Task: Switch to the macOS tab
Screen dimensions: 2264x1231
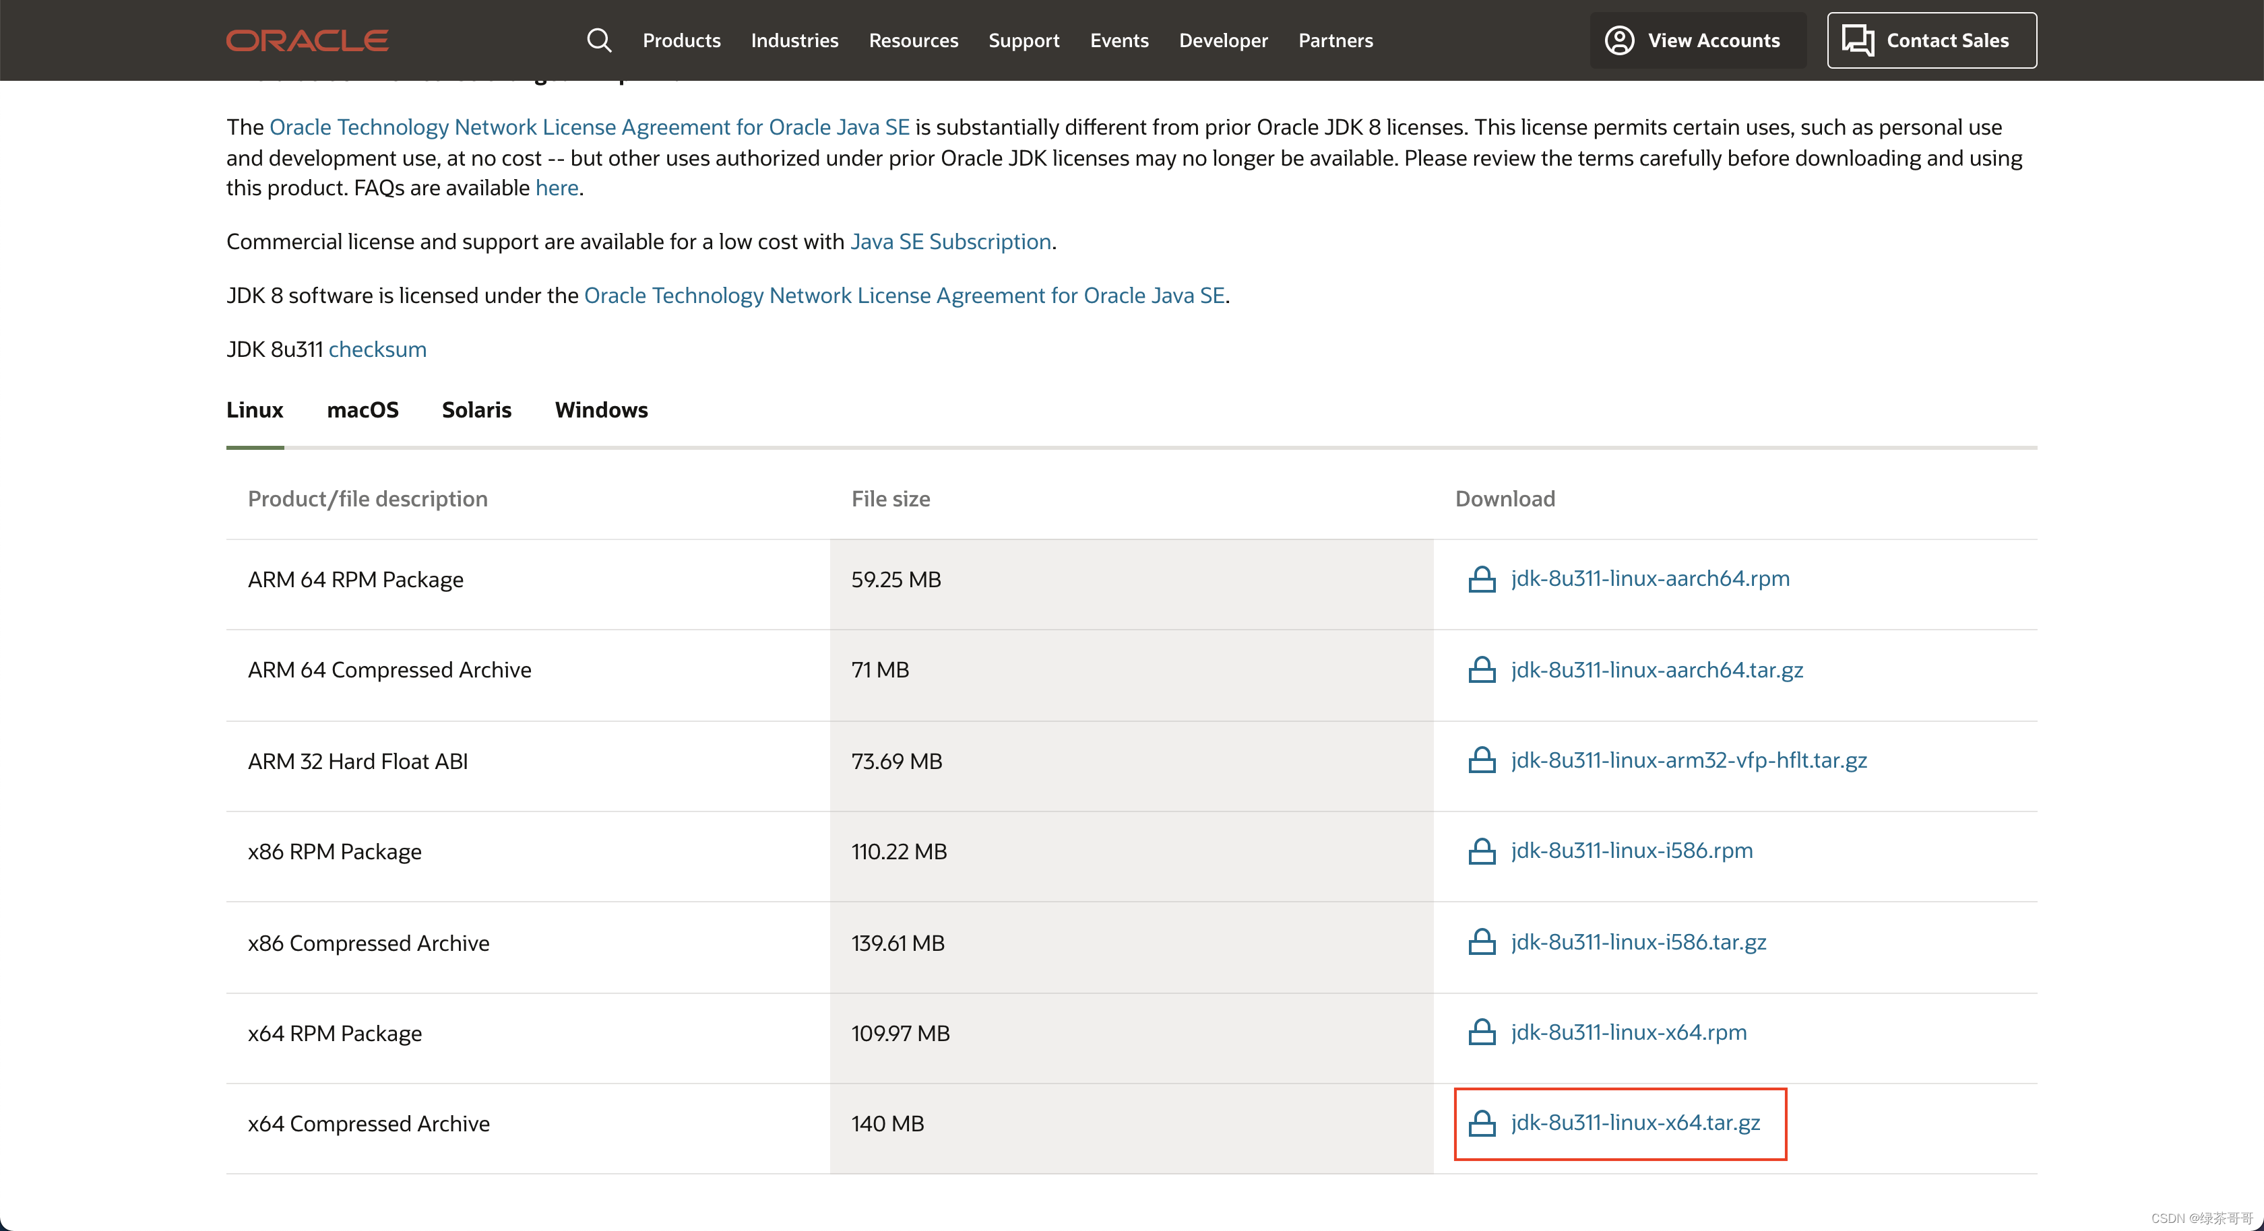Action: point(362,410)
